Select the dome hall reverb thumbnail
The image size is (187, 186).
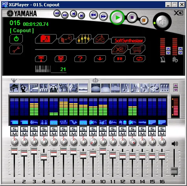click(96, 88)
